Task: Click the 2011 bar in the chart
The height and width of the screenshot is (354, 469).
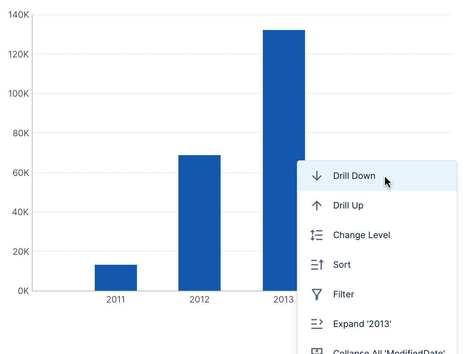Action: [116, 278]
